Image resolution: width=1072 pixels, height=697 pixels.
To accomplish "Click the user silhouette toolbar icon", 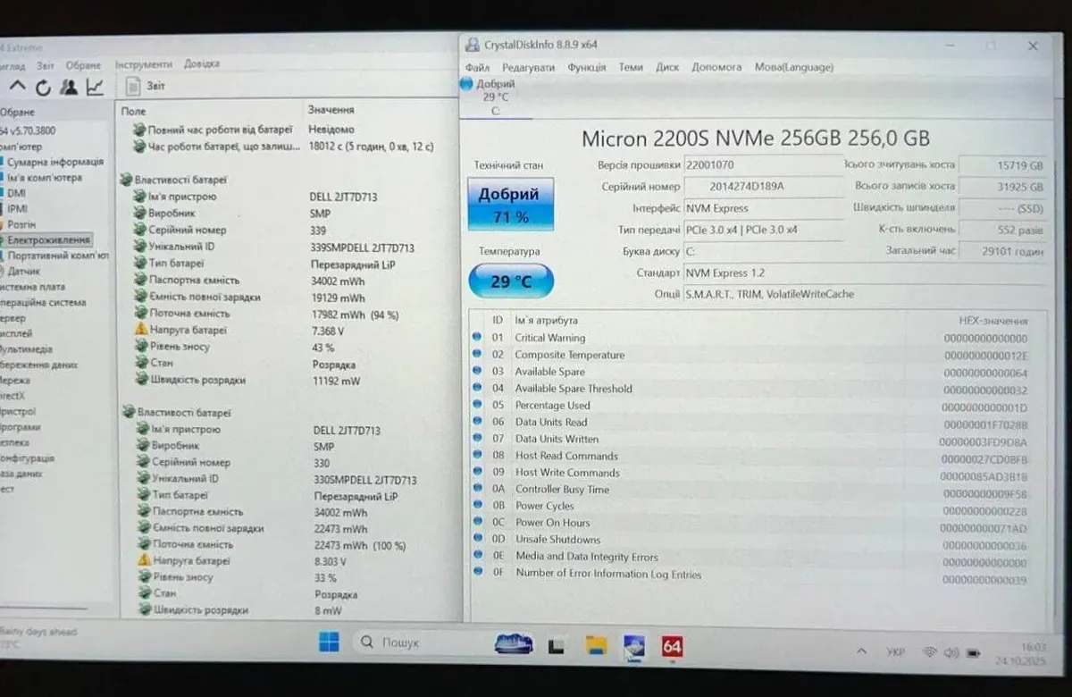I will point(69,87).
